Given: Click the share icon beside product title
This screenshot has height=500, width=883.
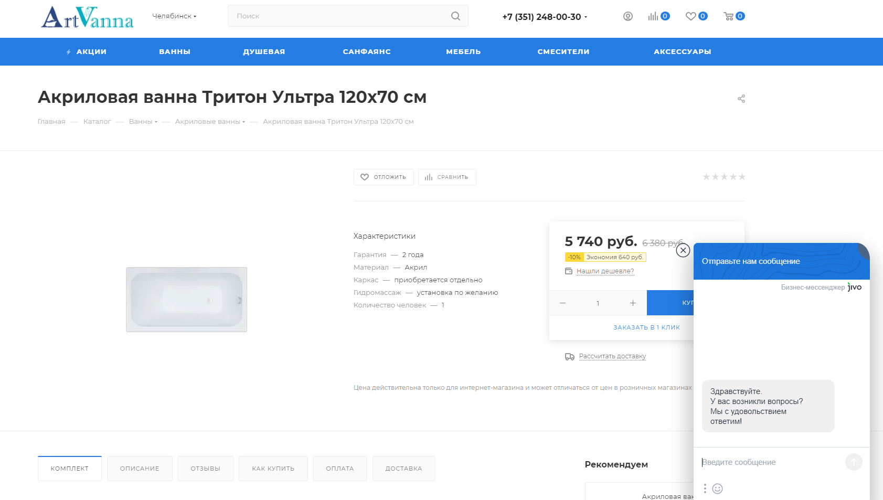Looking at the screenshot, I should [x=741, y=99].
